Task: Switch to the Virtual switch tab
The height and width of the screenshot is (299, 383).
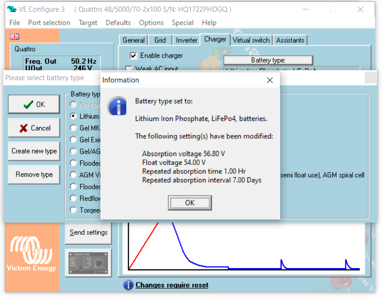Action: (x=251, y=40)
